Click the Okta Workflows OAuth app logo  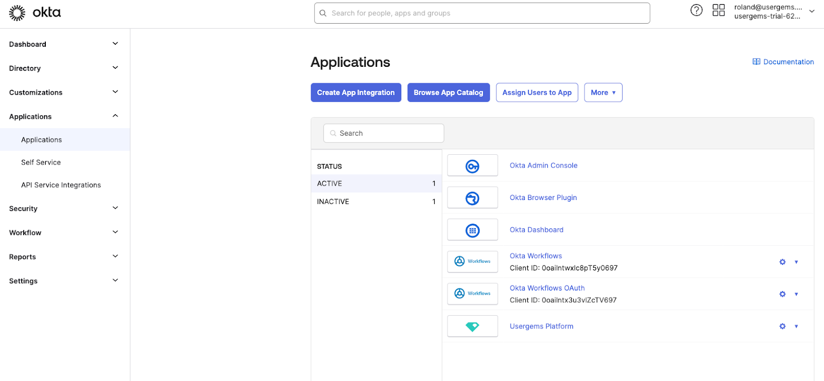pyautogui.click(x=472, y=294)
